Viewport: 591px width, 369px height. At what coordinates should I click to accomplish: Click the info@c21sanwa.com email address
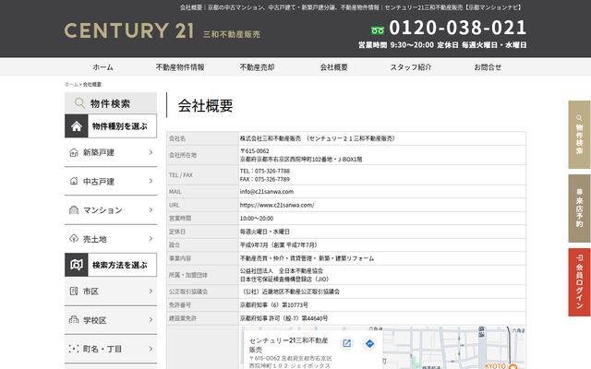pyautogui.click(x=267, y=191)
